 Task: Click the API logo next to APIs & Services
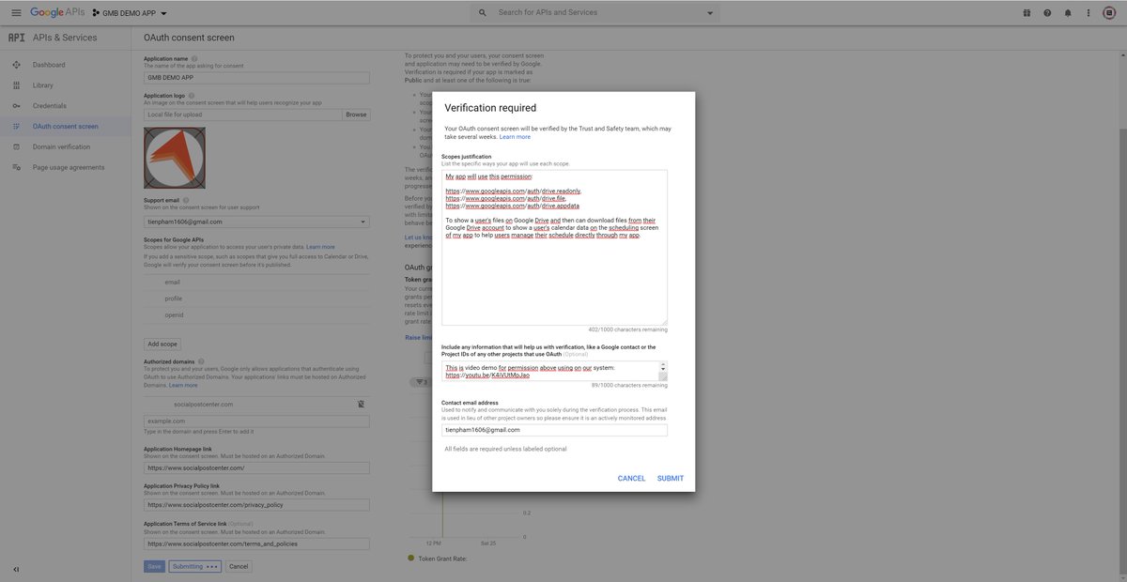point(17,38)
